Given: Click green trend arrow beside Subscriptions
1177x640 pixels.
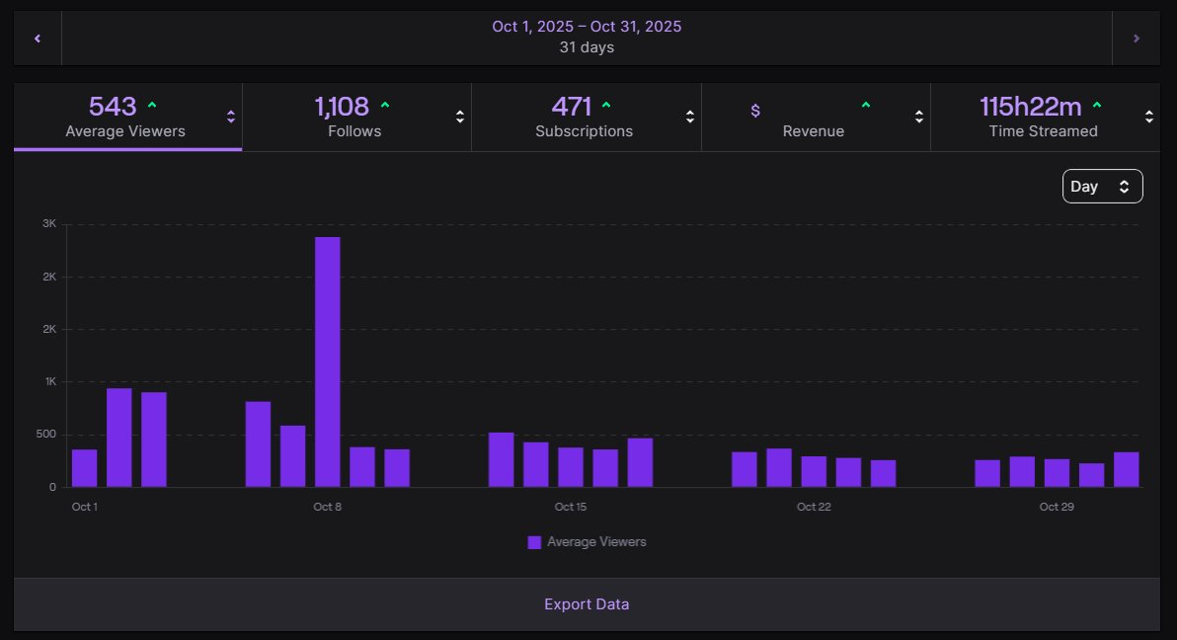Looking at the screenshot, I should [606, 105].
